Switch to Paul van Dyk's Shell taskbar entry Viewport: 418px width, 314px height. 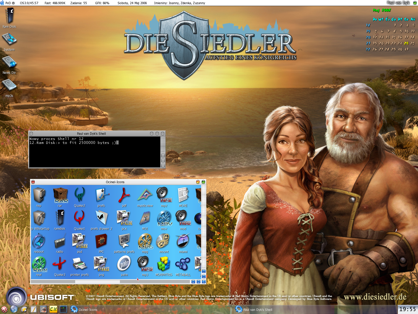coord(254,310)
